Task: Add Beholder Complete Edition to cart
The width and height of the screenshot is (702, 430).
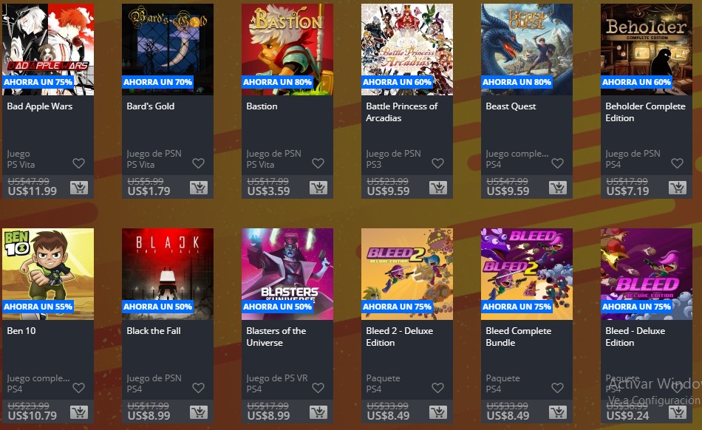Action: click(678, 187)
